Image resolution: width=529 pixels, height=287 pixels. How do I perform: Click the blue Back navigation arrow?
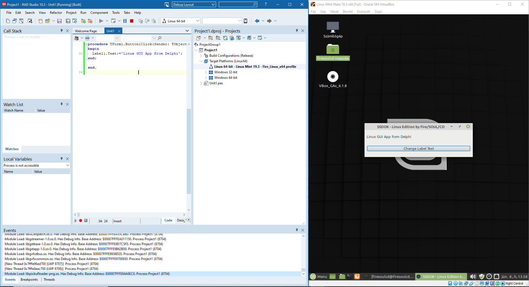tap(257, 21)
